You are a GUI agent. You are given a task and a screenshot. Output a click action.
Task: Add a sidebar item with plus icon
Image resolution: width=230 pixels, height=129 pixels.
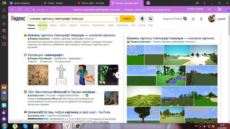[4, 98]
